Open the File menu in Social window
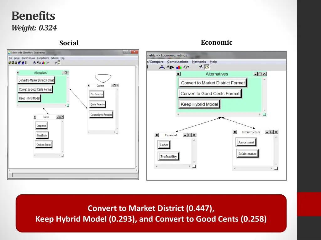 pyautogui.click(x=10, y=58)
